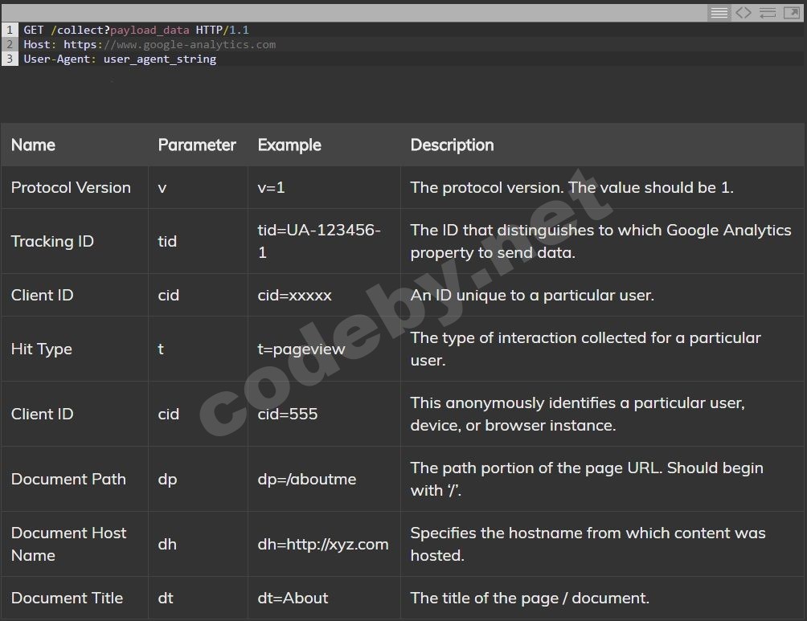Click the google-analytics.com URL in code
This screenshot has width=807, height=621.
[x=195, y=44]
